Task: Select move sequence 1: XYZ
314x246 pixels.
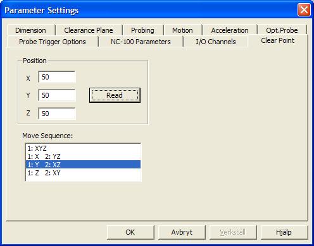Action: pos(83,148)
